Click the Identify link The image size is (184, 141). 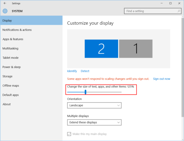(x=72, y=71)
